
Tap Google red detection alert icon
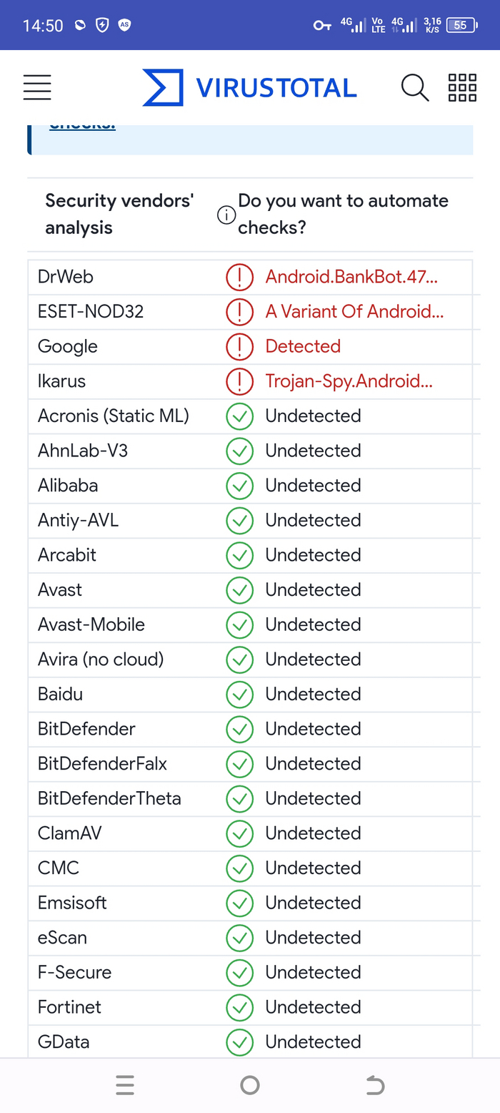239,346
